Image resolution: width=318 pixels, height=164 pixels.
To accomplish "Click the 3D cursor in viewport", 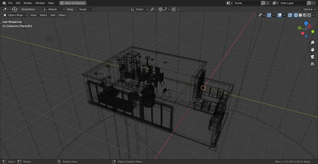I will (x=203, y=88).
